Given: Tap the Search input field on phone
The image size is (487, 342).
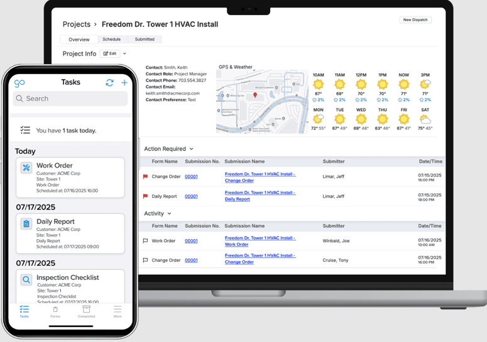Looking at the screenshot, I should click(x=70, y=99).
